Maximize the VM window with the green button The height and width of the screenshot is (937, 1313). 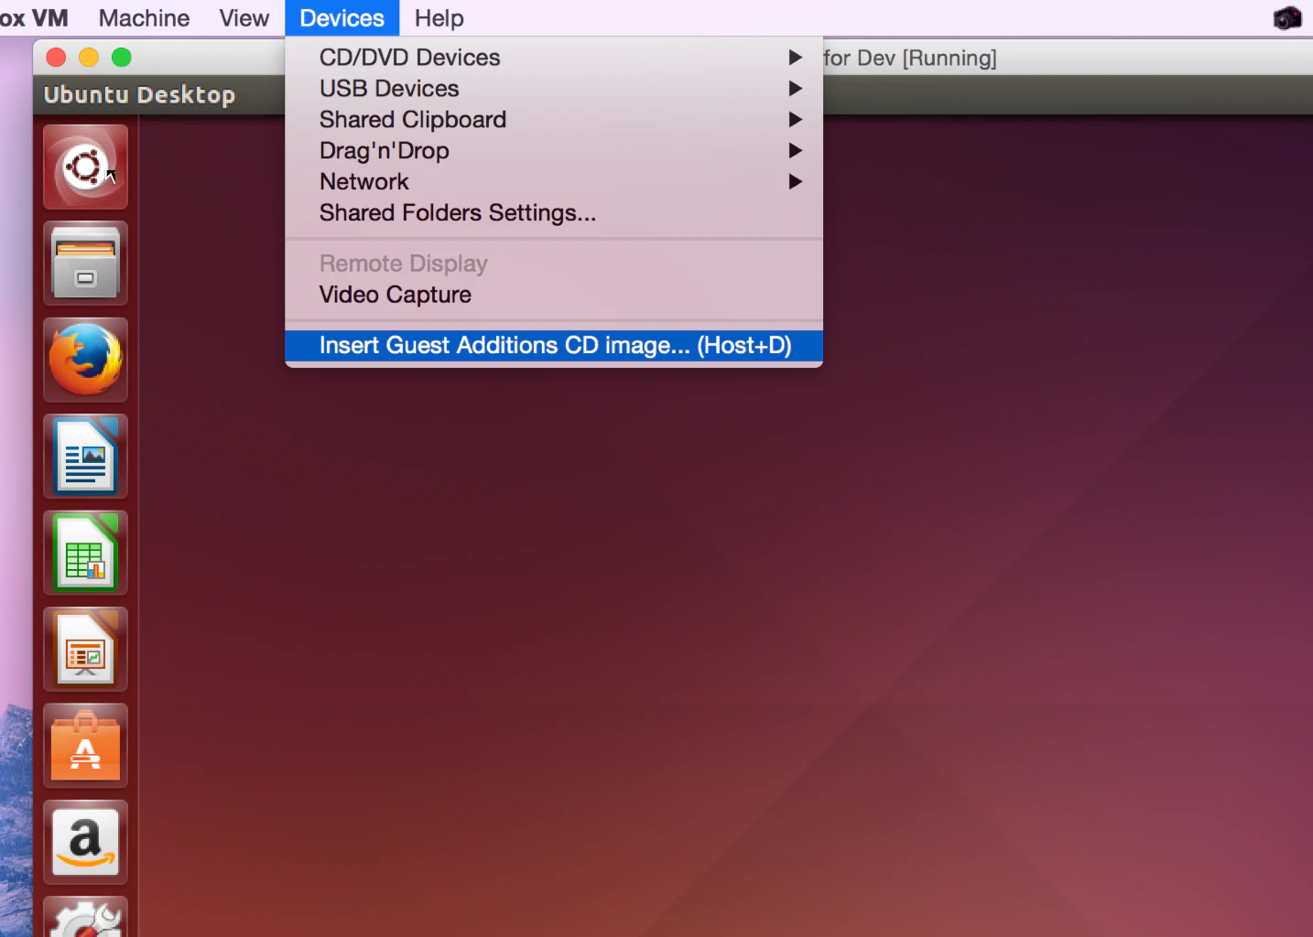point(122,58)
